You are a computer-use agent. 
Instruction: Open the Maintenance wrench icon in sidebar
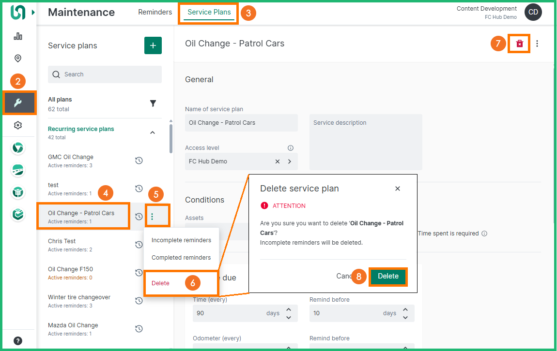18,102
